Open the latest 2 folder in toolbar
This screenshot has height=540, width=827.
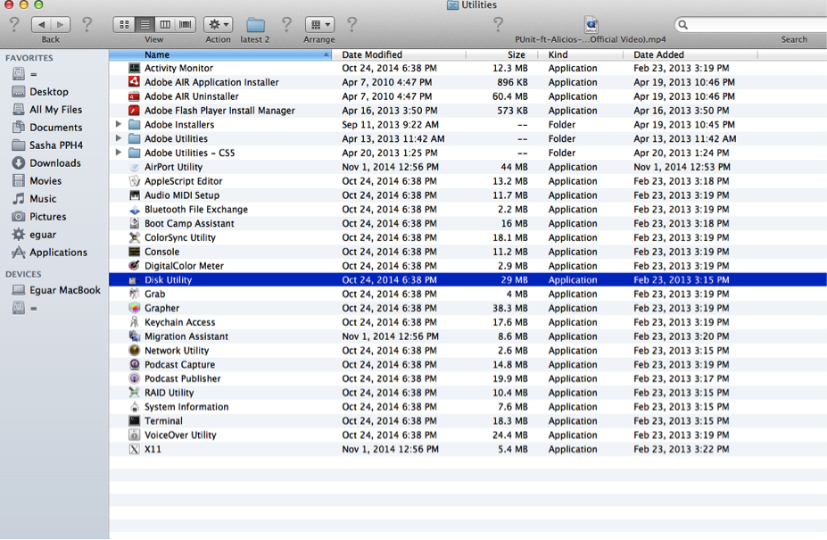(x=255, y=24)
